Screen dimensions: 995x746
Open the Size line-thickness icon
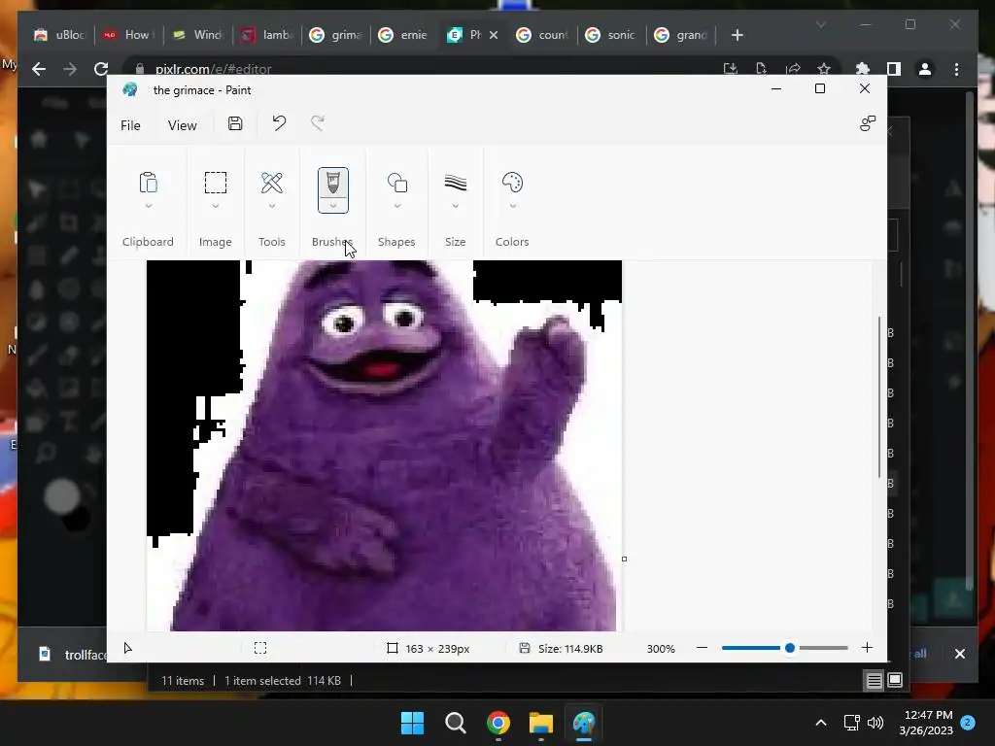[455, 183]
